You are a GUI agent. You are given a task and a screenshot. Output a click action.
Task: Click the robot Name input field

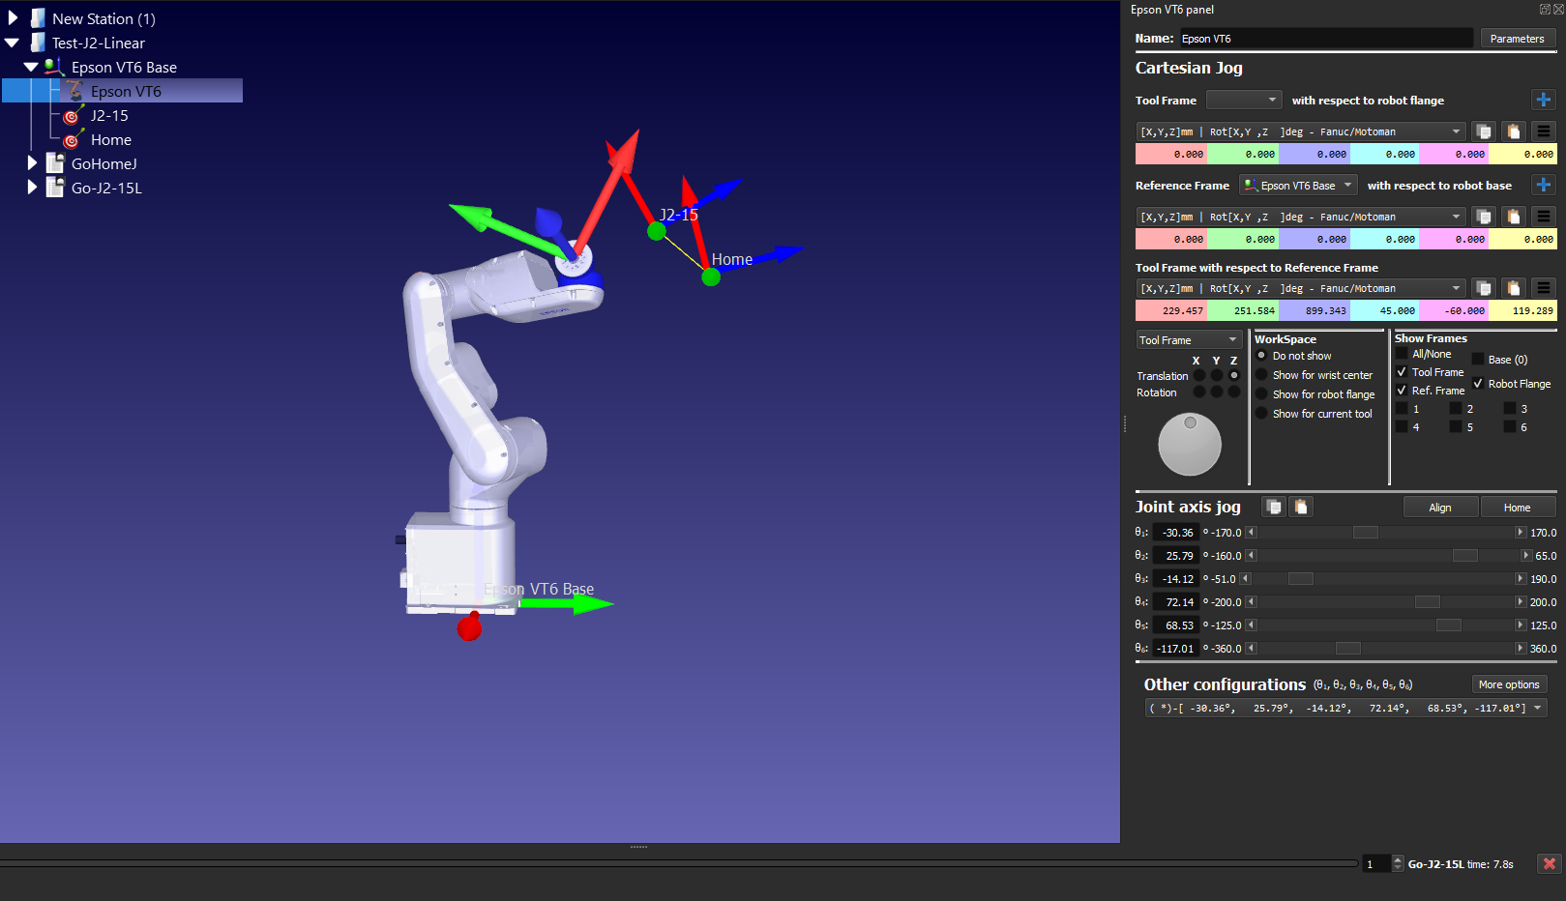[1324, 39]
